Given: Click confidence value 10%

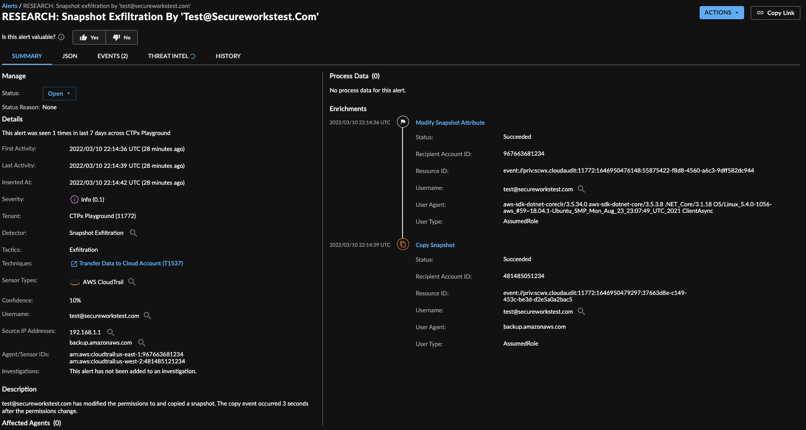Looking at the screenshot, I should click(75, 301).
